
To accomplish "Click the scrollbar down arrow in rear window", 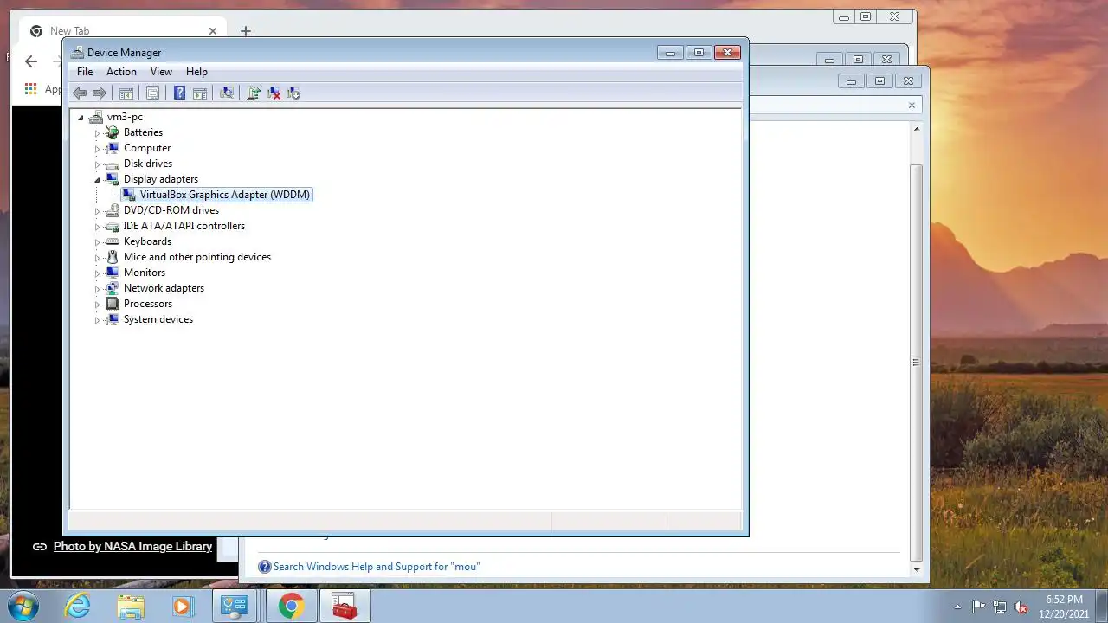I will pyautogui.click(x=917, y=569).
